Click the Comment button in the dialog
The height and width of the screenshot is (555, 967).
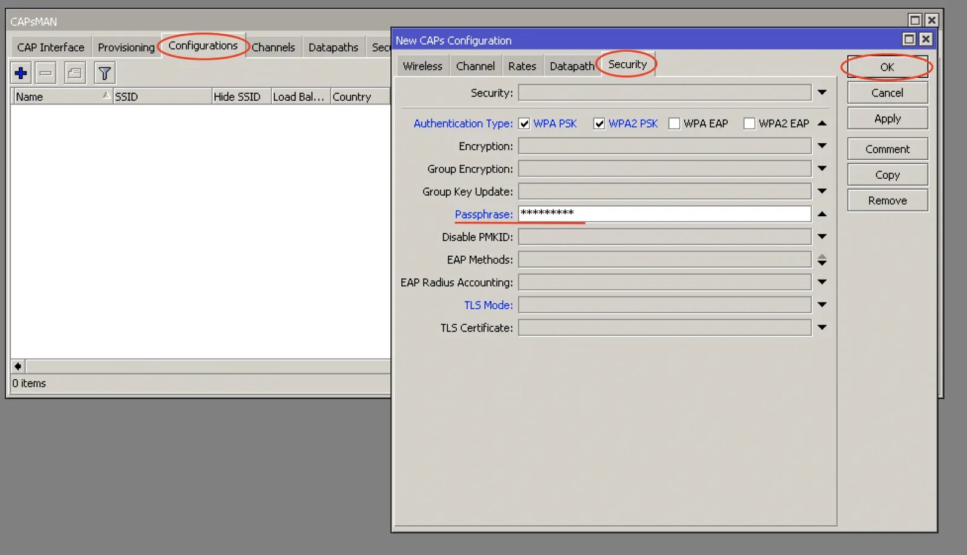[x=887, y=149]
